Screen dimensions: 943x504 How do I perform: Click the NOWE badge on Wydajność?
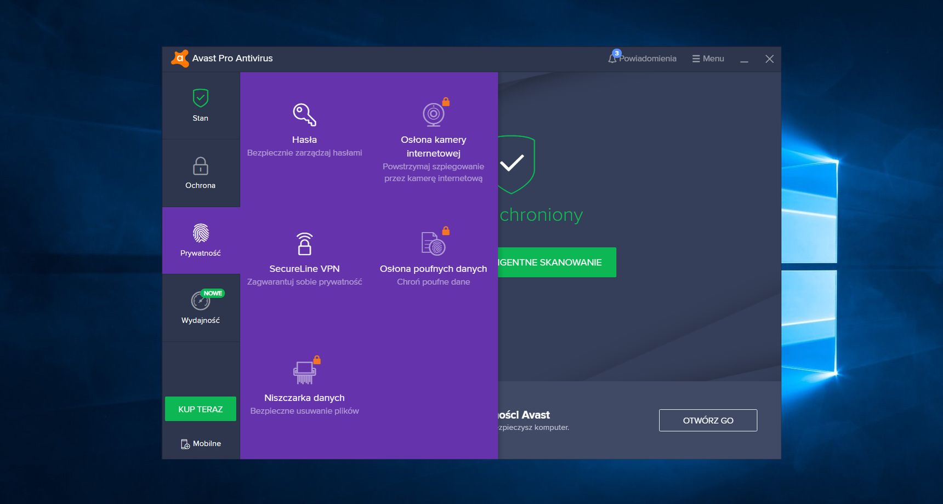[213, 293]
